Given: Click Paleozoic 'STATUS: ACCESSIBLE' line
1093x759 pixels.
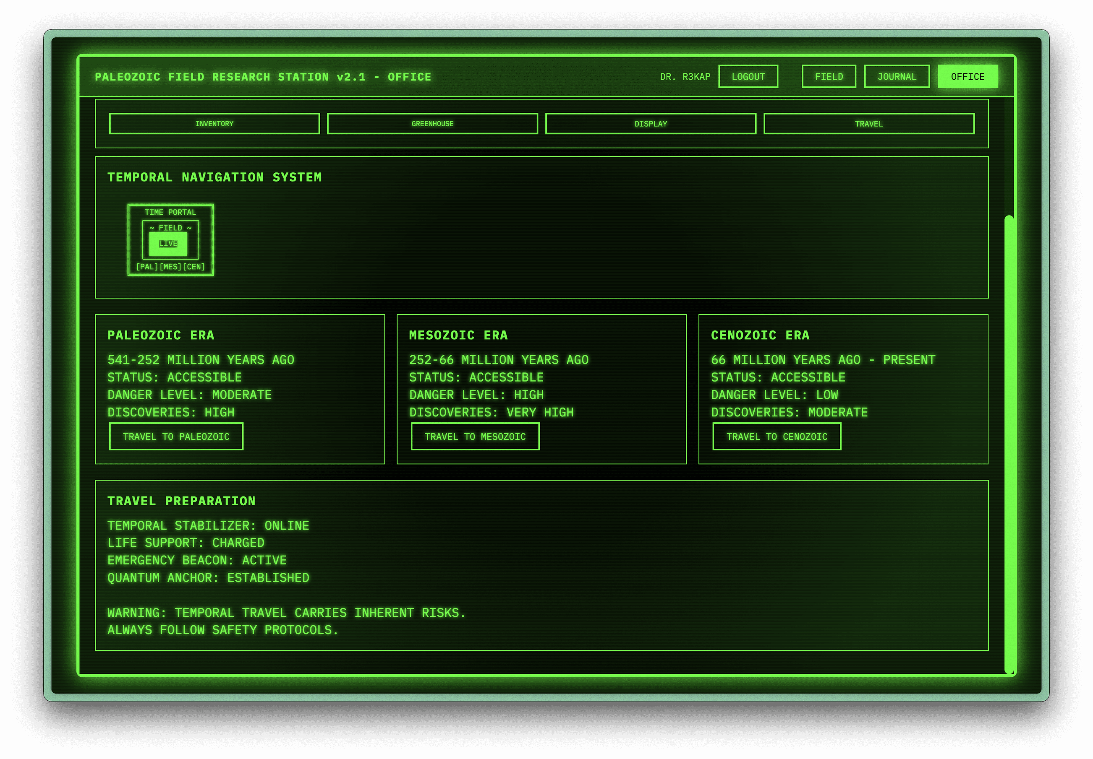Looking at the screenshot, I should click(175, 377).
